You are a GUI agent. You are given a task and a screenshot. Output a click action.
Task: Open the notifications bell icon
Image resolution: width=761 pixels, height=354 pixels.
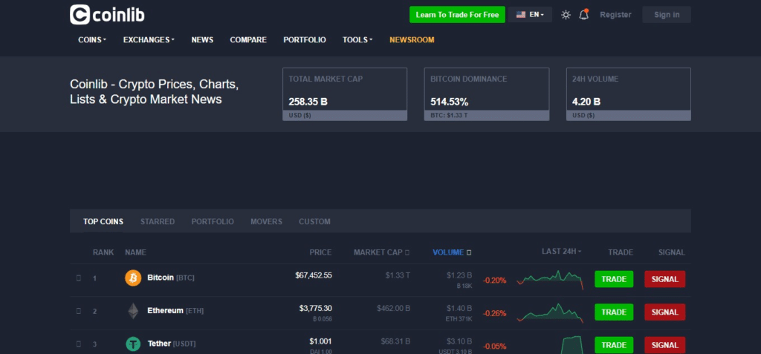(x=583, y=15)
